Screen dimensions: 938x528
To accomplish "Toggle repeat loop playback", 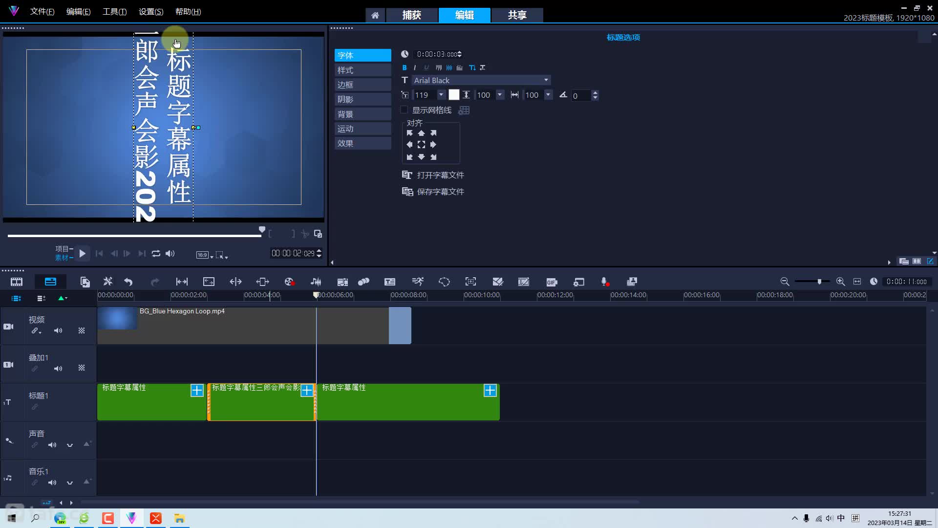I will 156,253.
